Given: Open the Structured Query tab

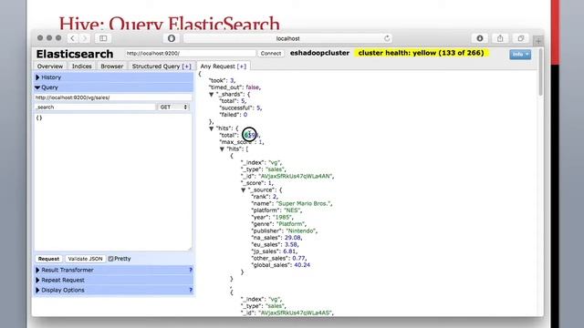Looking at the screenshot, I should 162,67.
